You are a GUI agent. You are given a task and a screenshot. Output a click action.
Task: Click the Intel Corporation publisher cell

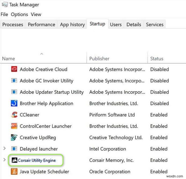tap(107, 149)
